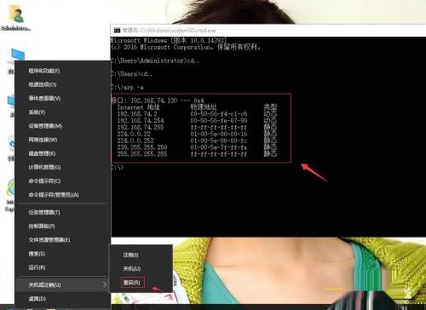Click MAC address 01-00-5e-00-00-16
This screenshot has width=426, height=310.
point(219,134)
